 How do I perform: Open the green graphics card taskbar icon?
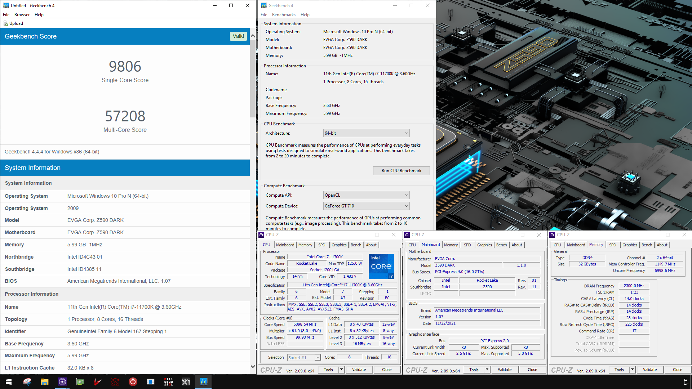[x=80, y=382]
